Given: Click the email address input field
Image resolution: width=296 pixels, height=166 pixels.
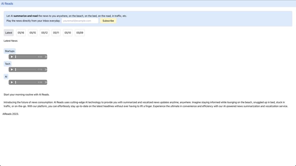Looking at the screenshot, I should point(80,21).
